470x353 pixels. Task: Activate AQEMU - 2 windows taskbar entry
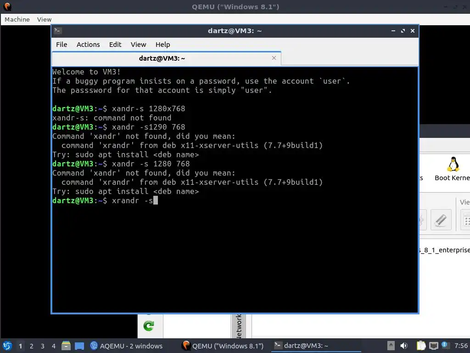click(126, 346)
